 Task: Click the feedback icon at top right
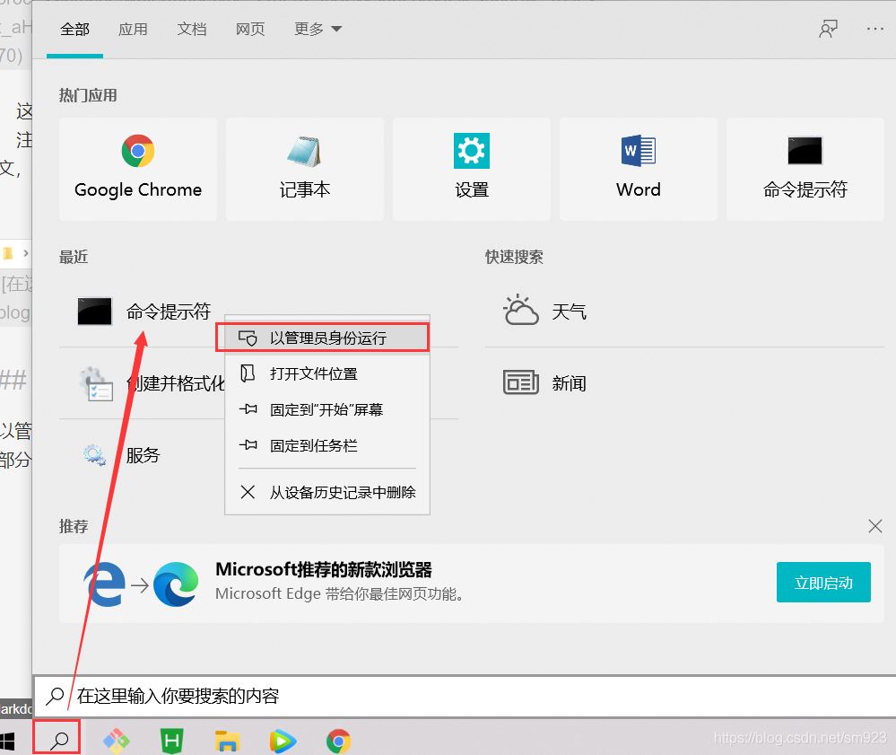828,28
